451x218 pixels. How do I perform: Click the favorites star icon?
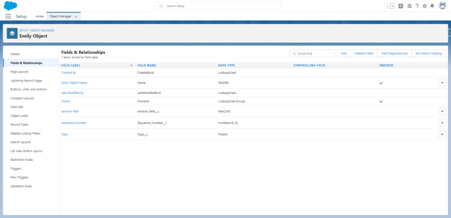coord(387,6)
